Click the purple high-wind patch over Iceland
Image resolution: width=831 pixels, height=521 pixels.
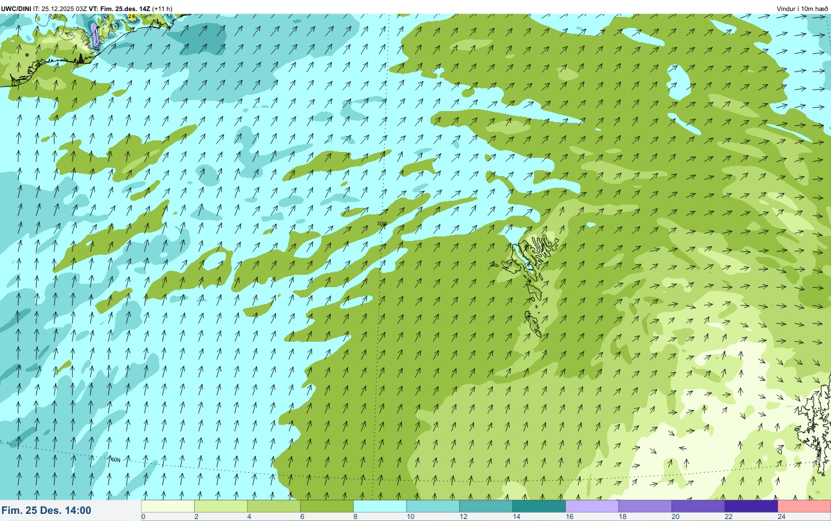click(x=95, y=34)
